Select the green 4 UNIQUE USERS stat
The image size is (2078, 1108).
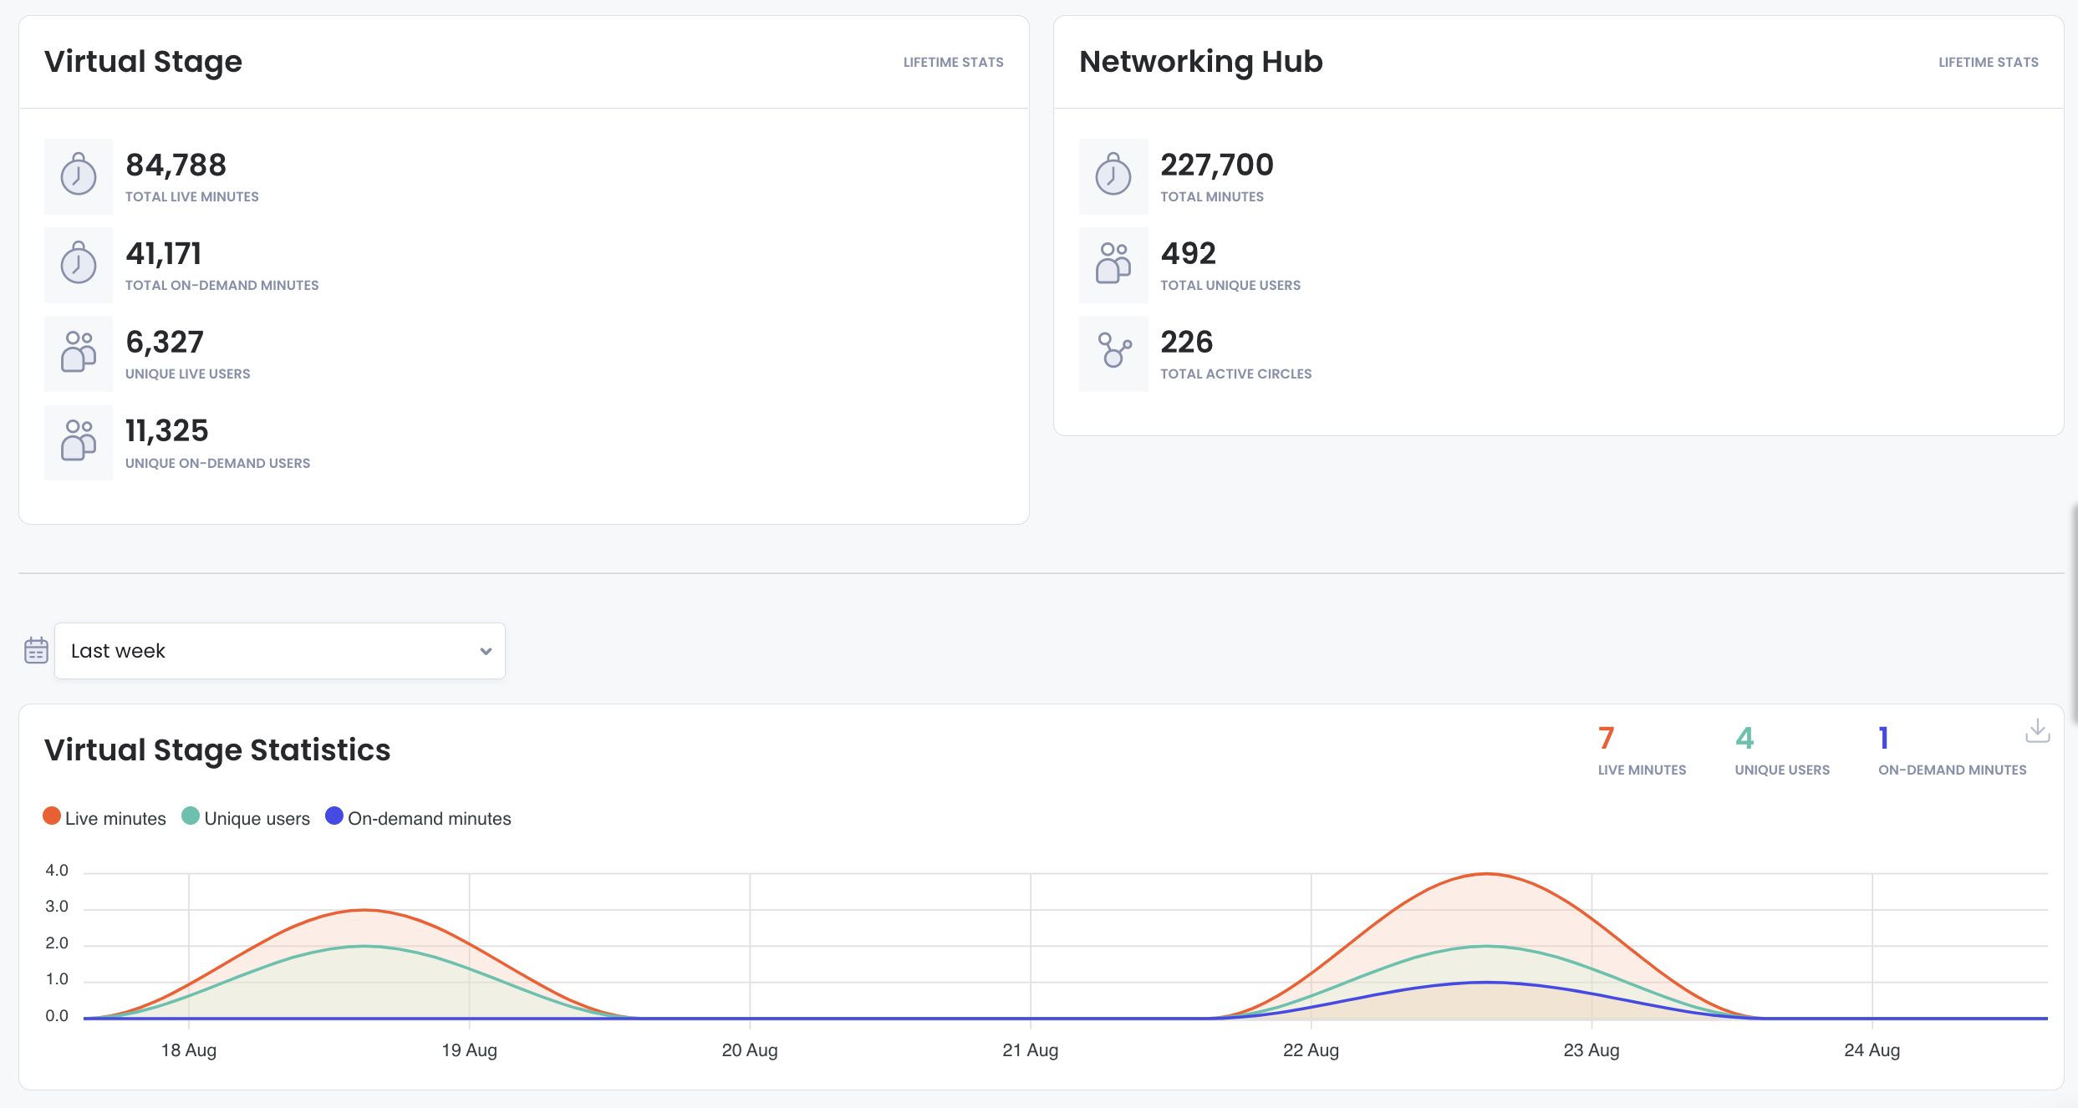coord(1781,748)
